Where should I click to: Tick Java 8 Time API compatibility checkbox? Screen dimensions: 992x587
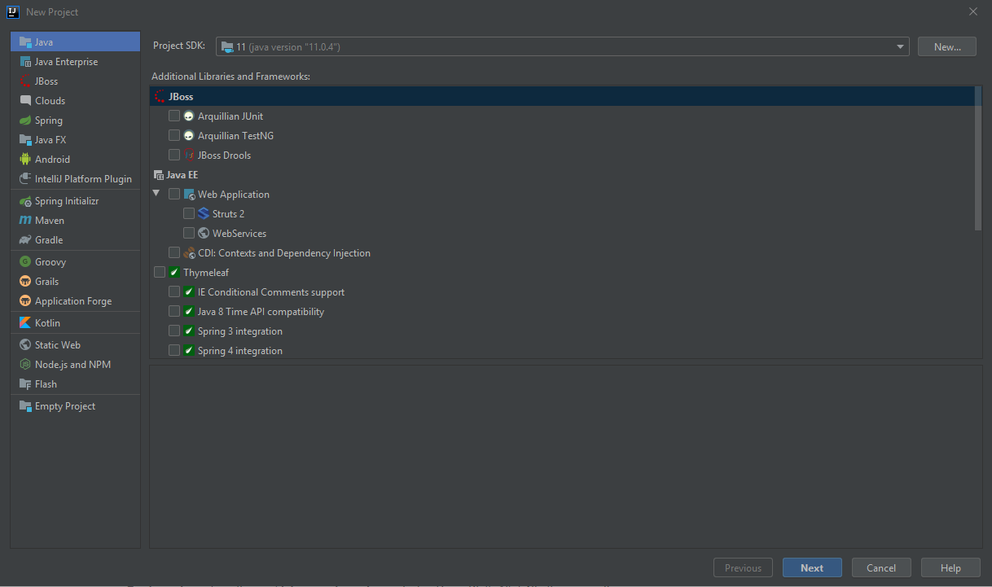pos(174,312)
